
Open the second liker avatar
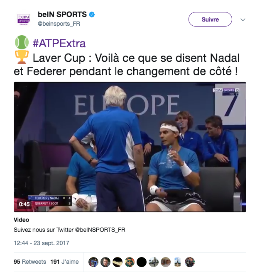click(105, 262)
